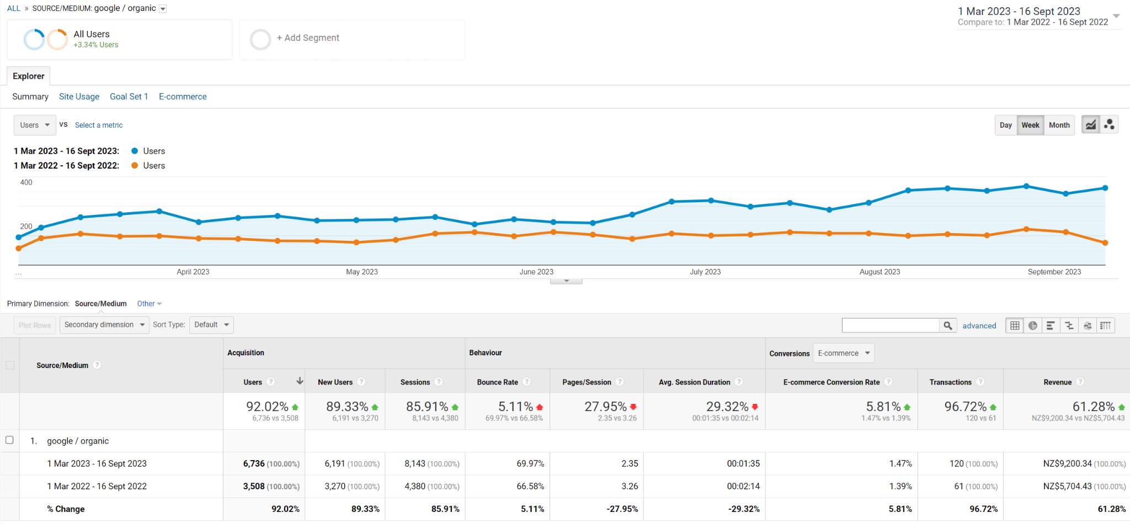The image size is (1130, 524).
Task: Open the Users metric dropdown
Action: point(35,125)
